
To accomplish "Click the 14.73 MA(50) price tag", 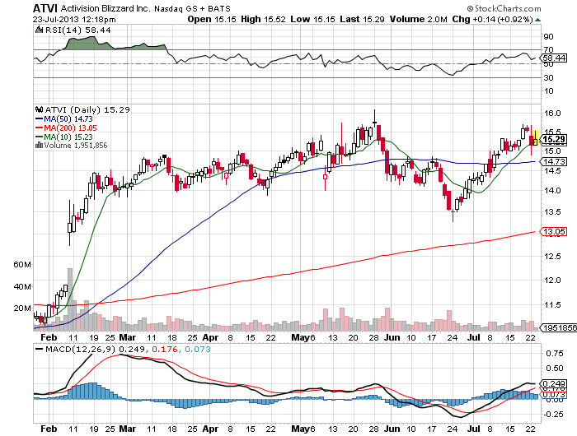I will tap(554, 161).
